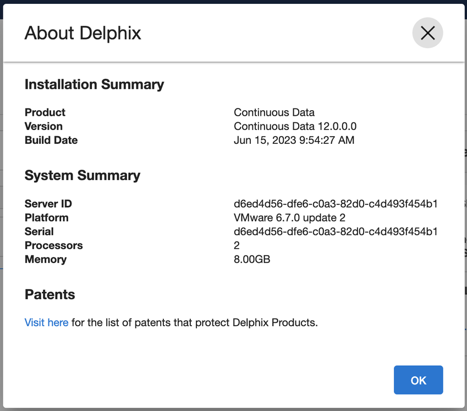Click the Installation Summary heading

[x=94, y=84]
